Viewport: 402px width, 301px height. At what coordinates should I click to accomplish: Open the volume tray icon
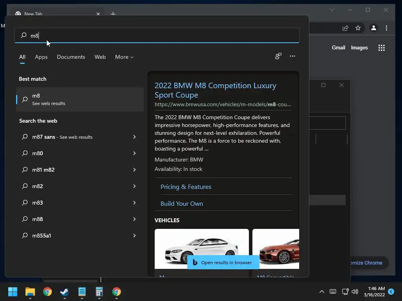click(355, 292)
